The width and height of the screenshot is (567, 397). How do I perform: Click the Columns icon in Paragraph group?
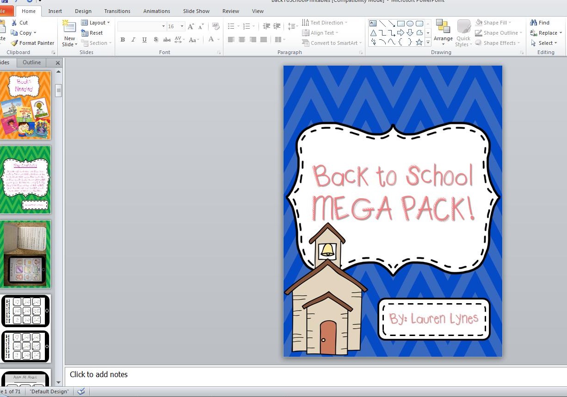point(277,40)
